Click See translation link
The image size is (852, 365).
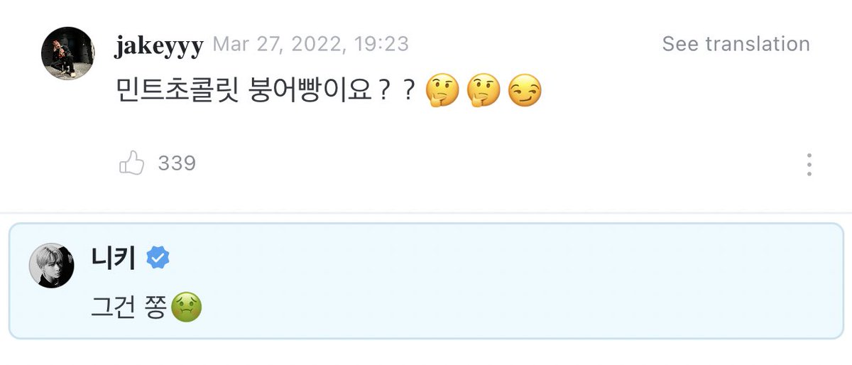click(736, 44)
